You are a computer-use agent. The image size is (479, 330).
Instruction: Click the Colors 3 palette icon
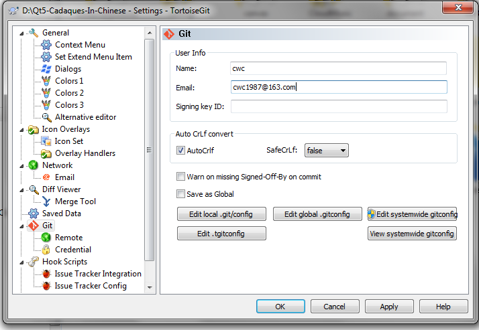pyautogui.click(x=46, y=105)
